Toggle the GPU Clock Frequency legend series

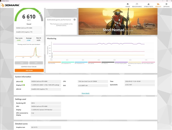tap(148, 63)
